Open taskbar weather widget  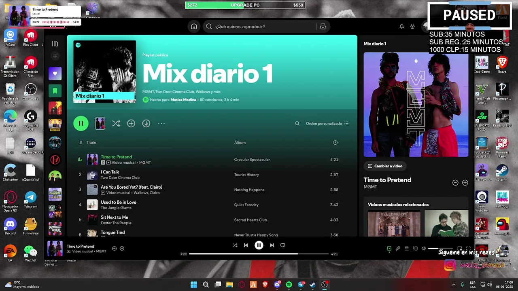click(x=23, y=285)
